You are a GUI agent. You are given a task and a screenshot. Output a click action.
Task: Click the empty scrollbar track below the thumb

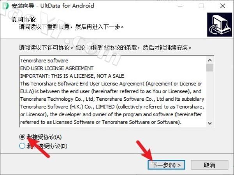point(210,96)
